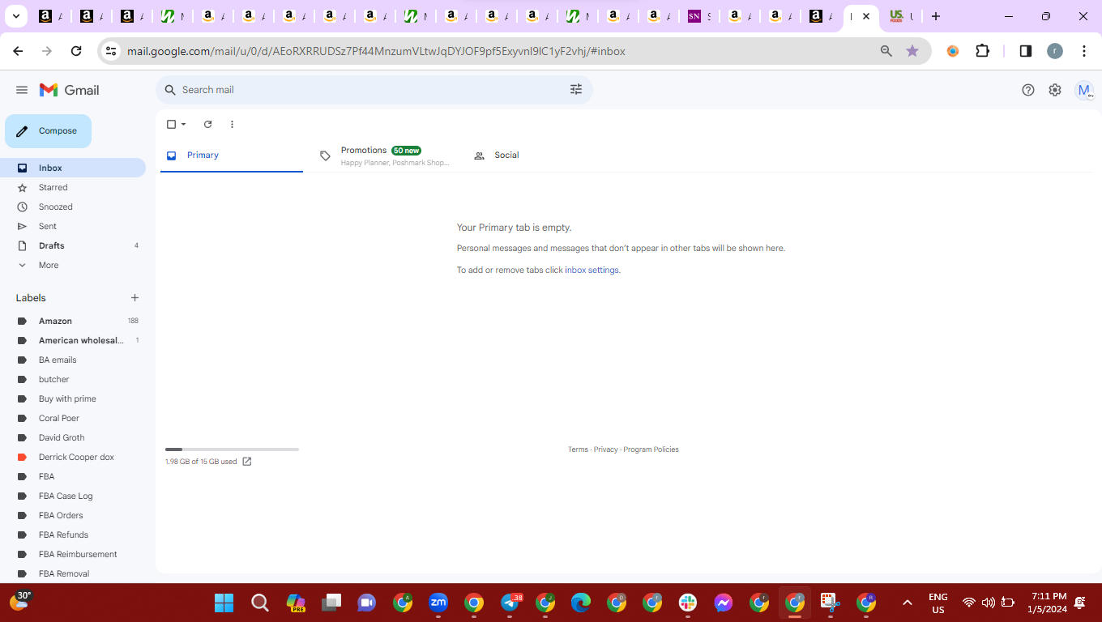Open Messenger from the taskbar
The width and height of the screenshot is (1102, 622).
click(x=724, y=603)
